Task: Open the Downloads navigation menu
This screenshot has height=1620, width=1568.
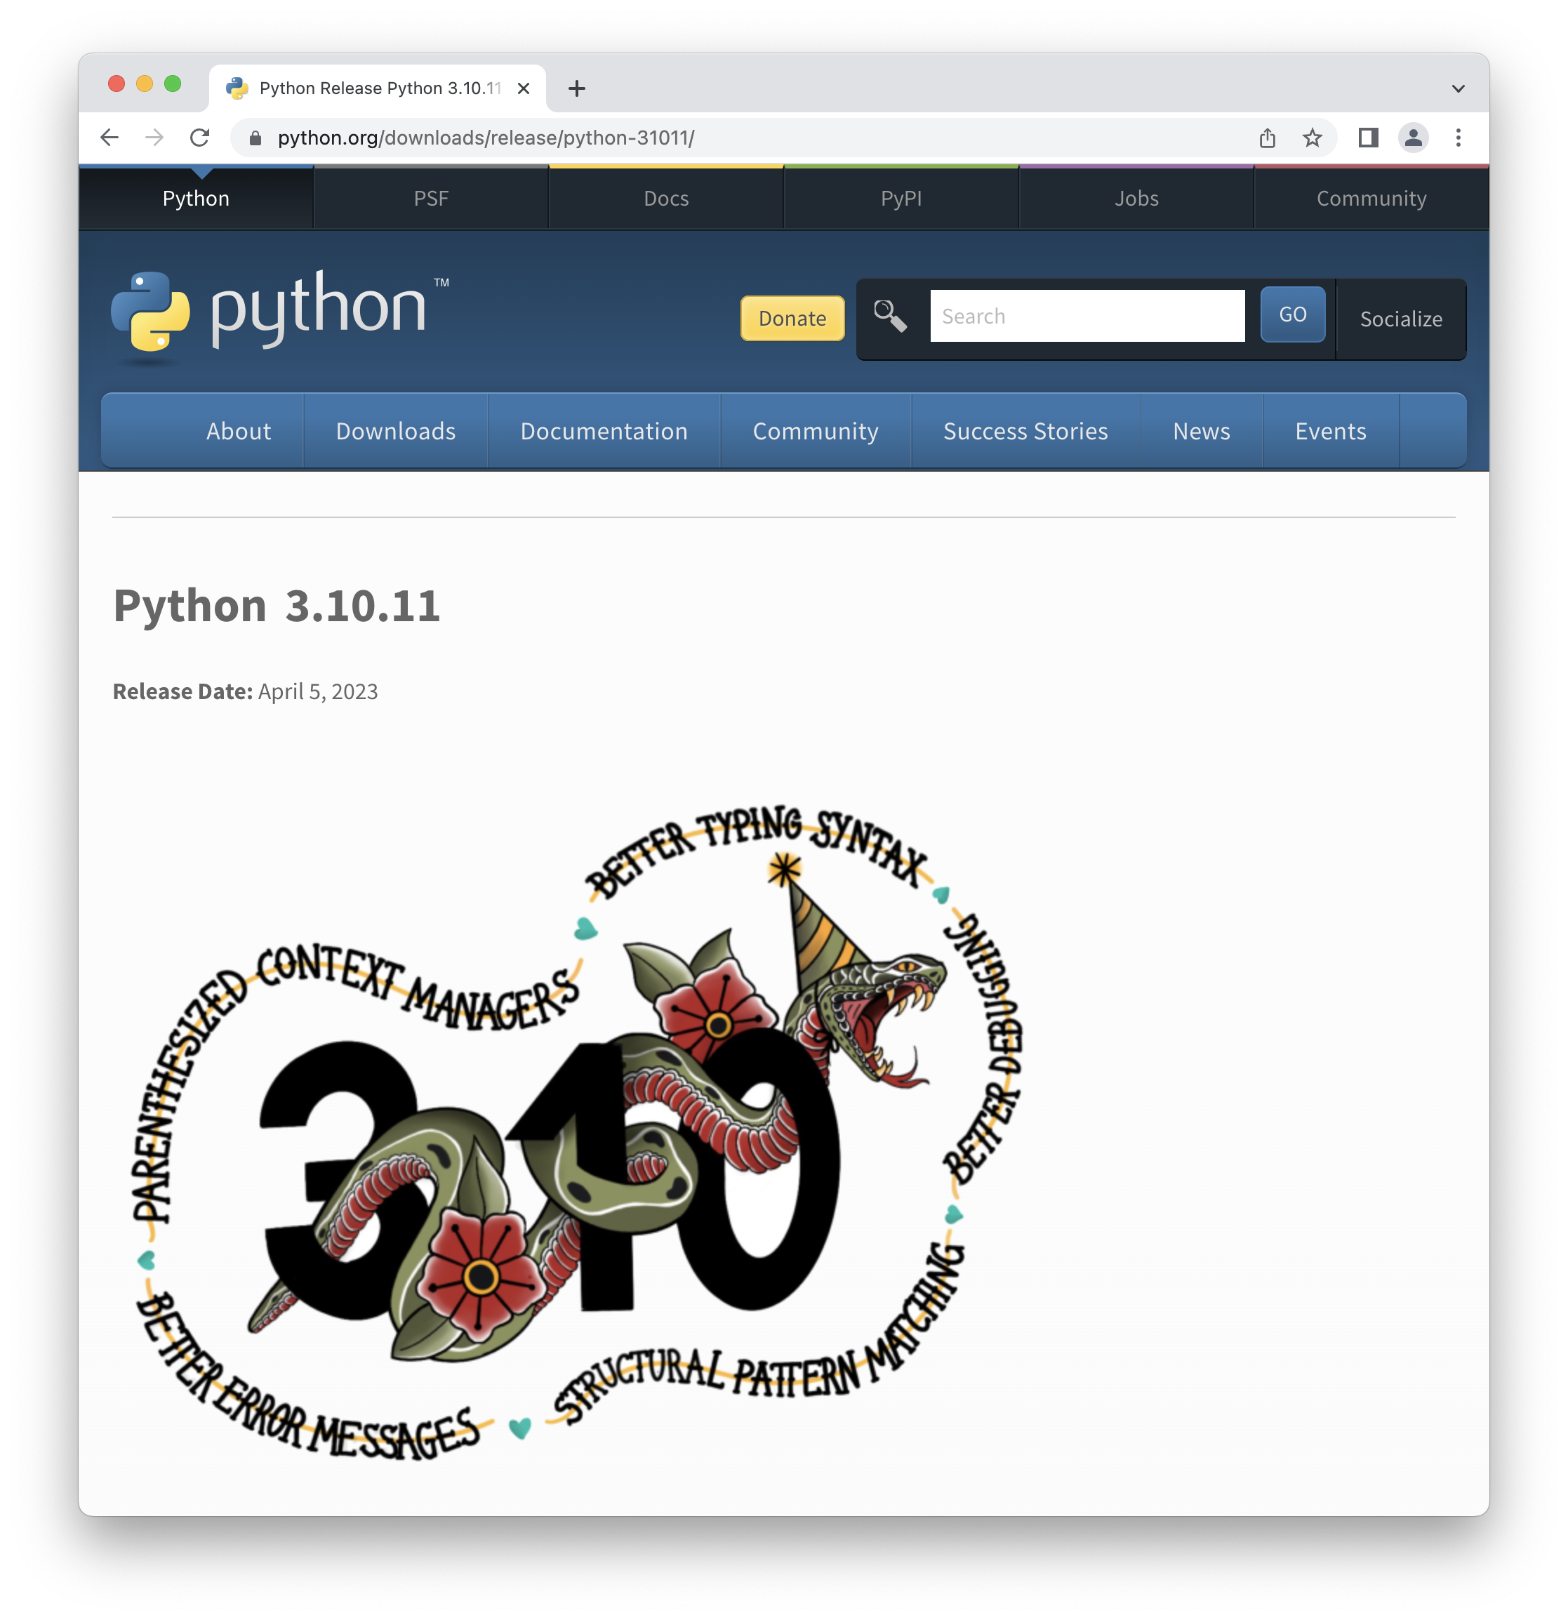Action: (x=395, y=432)
